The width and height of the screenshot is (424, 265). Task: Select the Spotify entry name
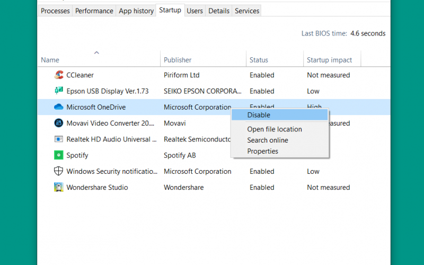pyautogui.click(x=77, y=155)
